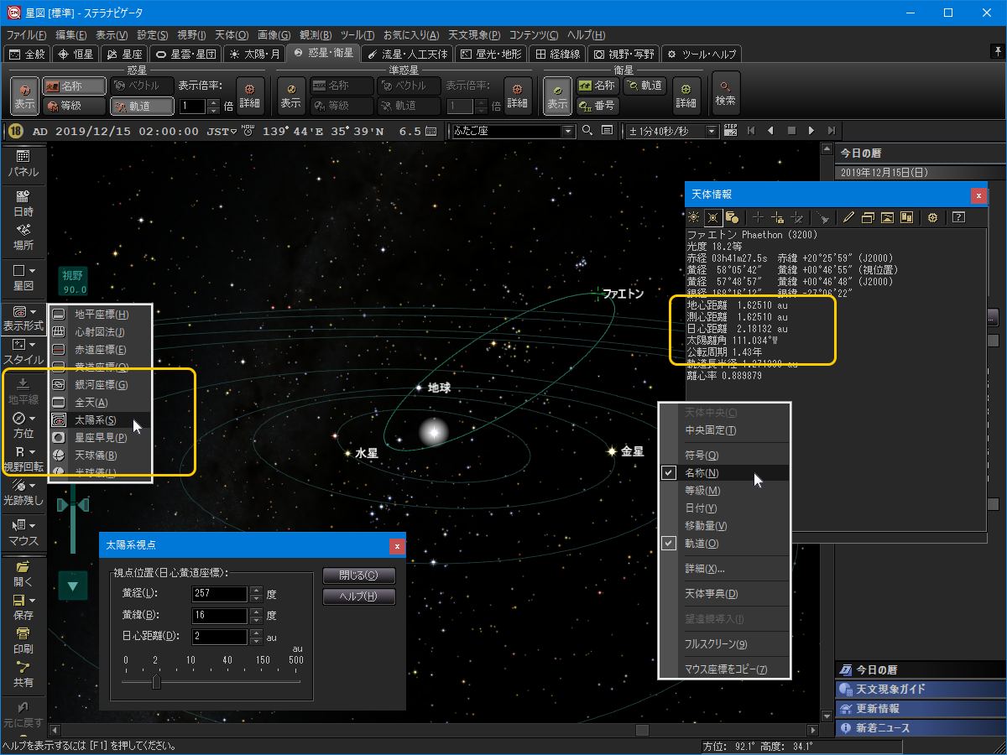
Task: Open 新着ニュース panel section
Action: 920,728
